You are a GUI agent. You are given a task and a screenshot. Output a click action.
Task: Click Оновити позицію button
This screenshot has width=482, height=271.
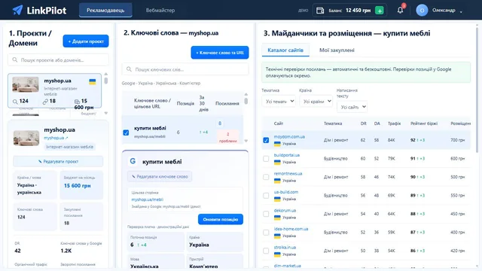221,219
